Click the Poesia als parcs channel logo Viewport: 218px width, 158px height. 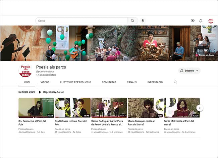(25, 71)
